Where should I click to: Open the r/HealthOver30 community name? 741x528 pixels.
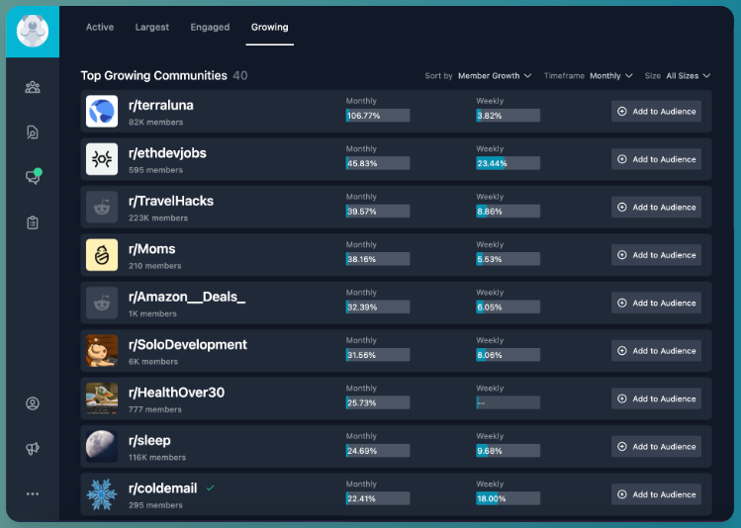176,393
